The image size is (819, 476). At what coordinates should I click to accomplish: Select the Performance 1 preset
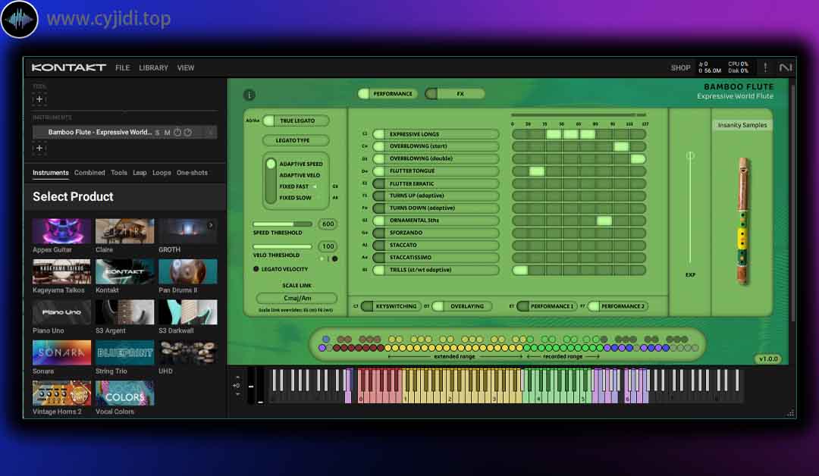coord(546,306)
